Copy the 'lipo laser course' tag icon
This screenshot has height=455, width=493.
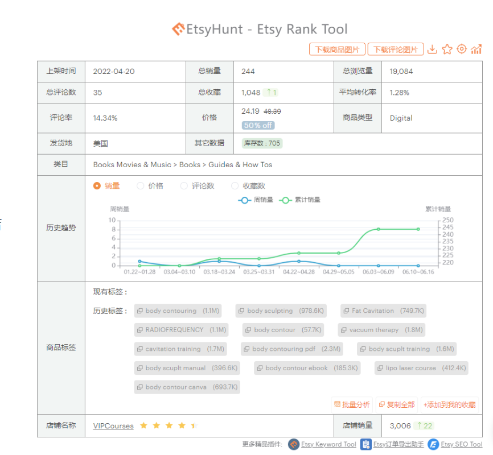[x=380, y=368]
